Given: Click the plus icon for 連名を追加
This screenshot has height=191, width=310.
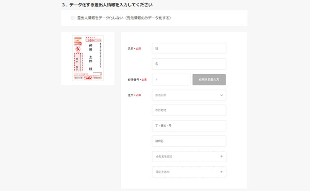Looking at the screenshot, I should coord(221,171).
